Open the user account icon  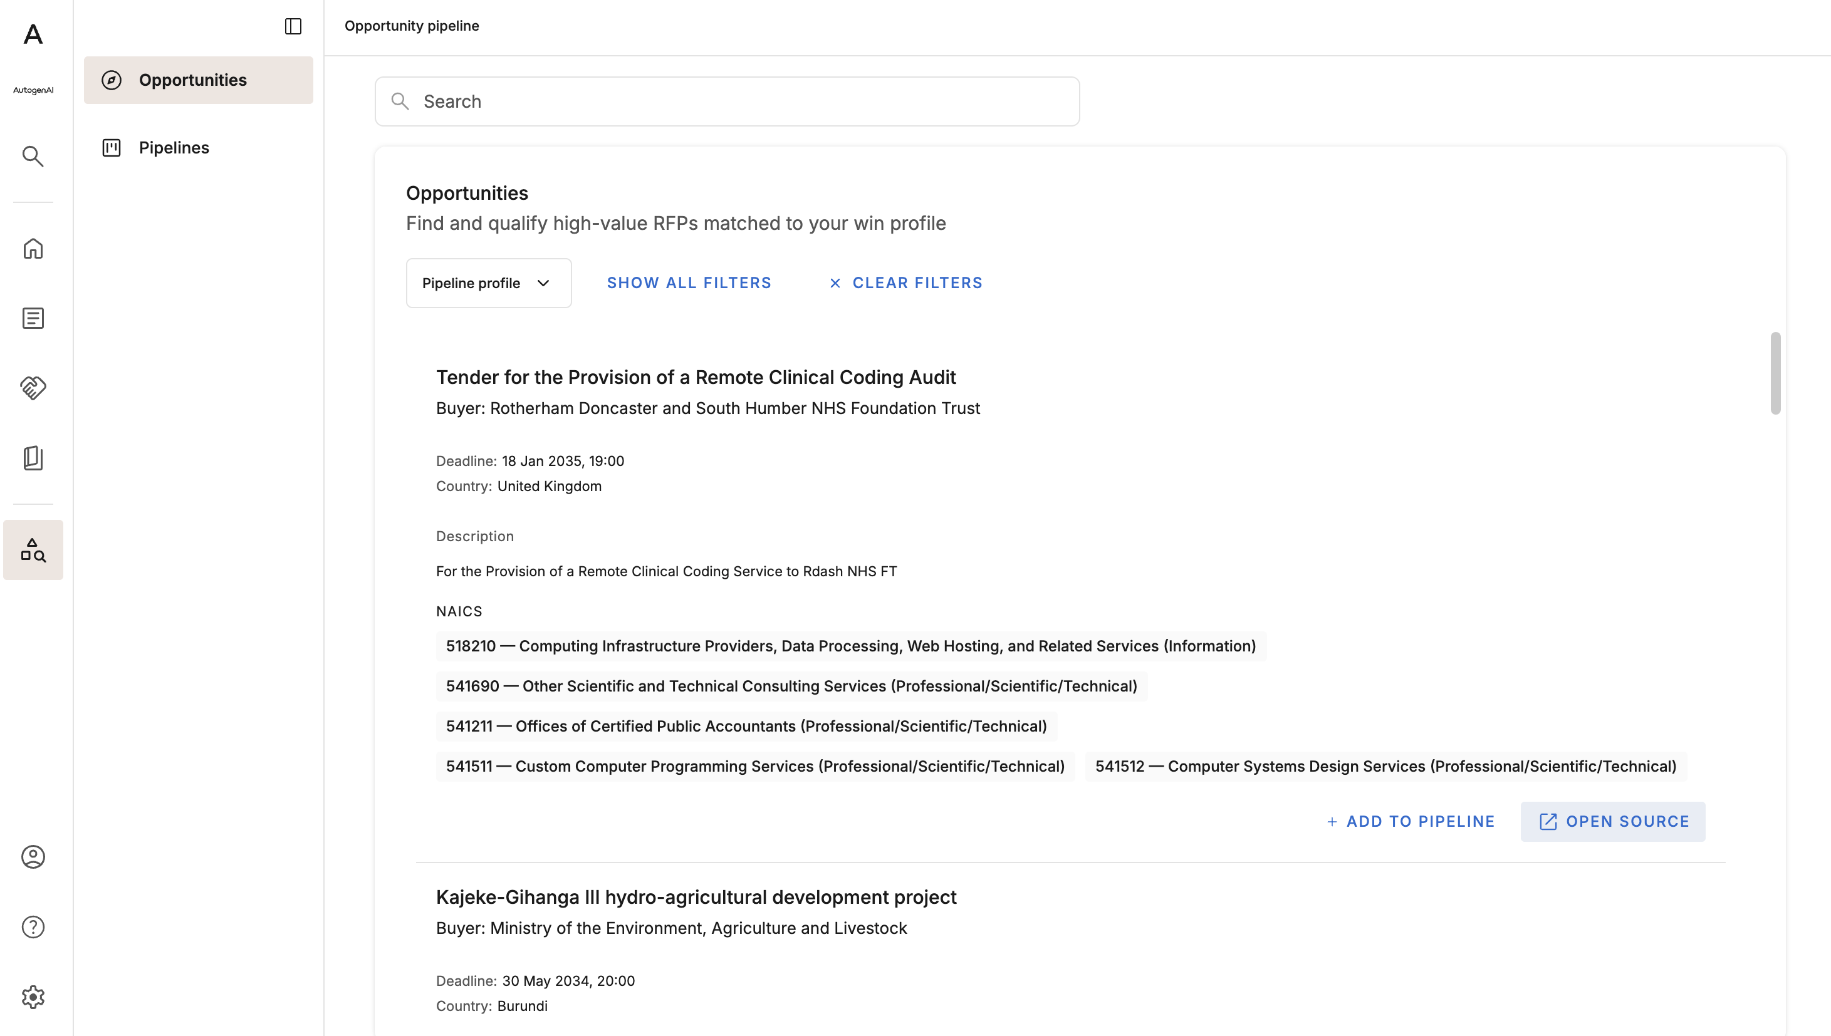pyautogui.click(x=33, y=857)
